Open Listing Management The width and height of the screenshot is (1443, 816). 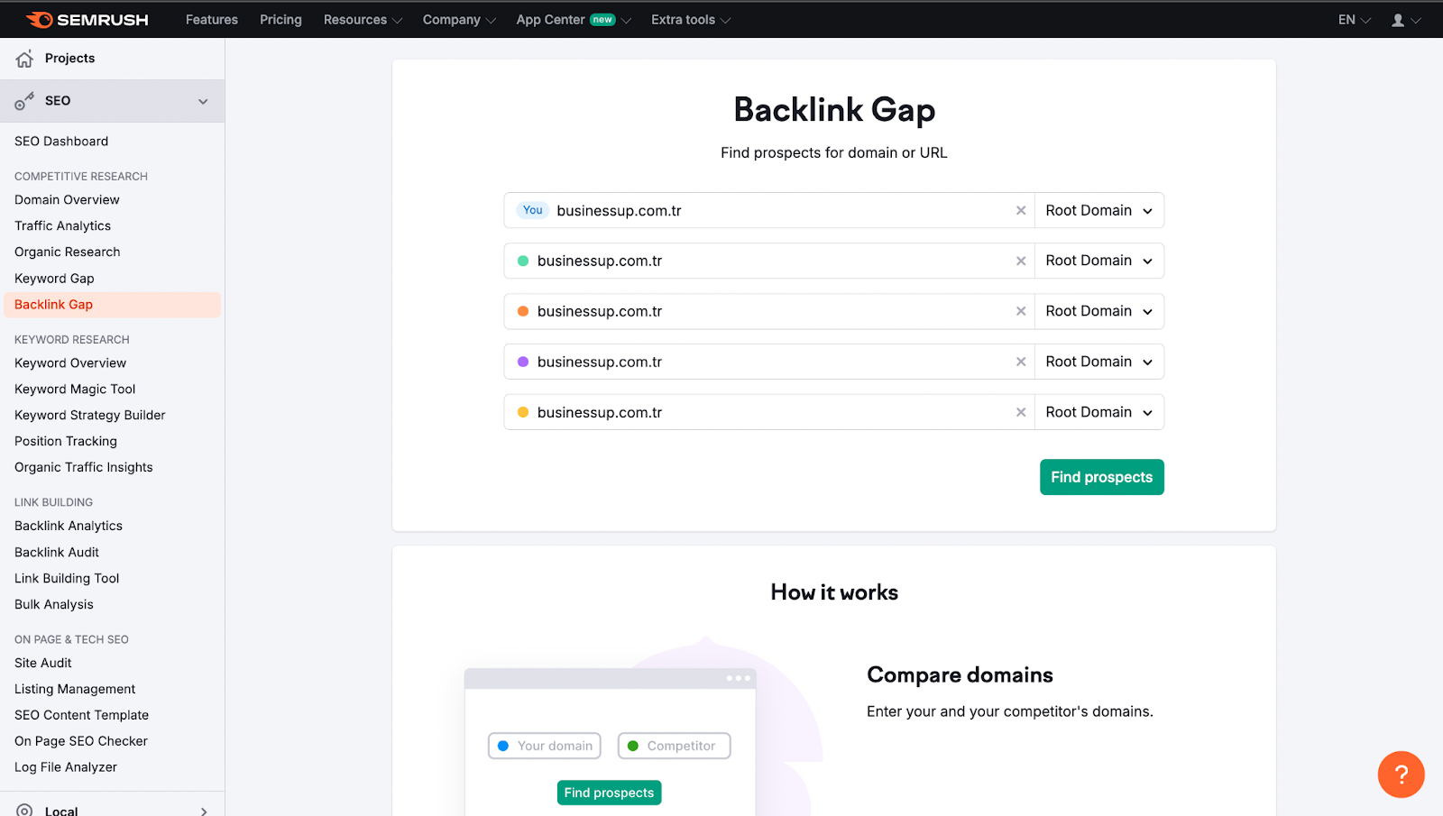75,690
